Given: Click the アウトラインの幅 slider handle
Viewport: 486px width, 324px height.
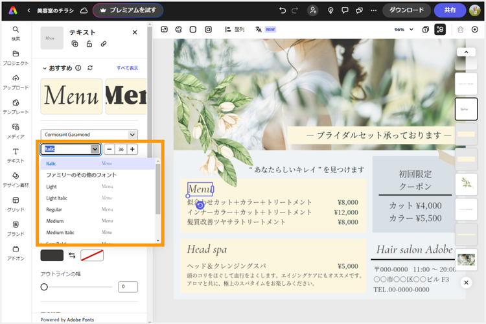Looking at the screenshot, I should tap(44, 287).
